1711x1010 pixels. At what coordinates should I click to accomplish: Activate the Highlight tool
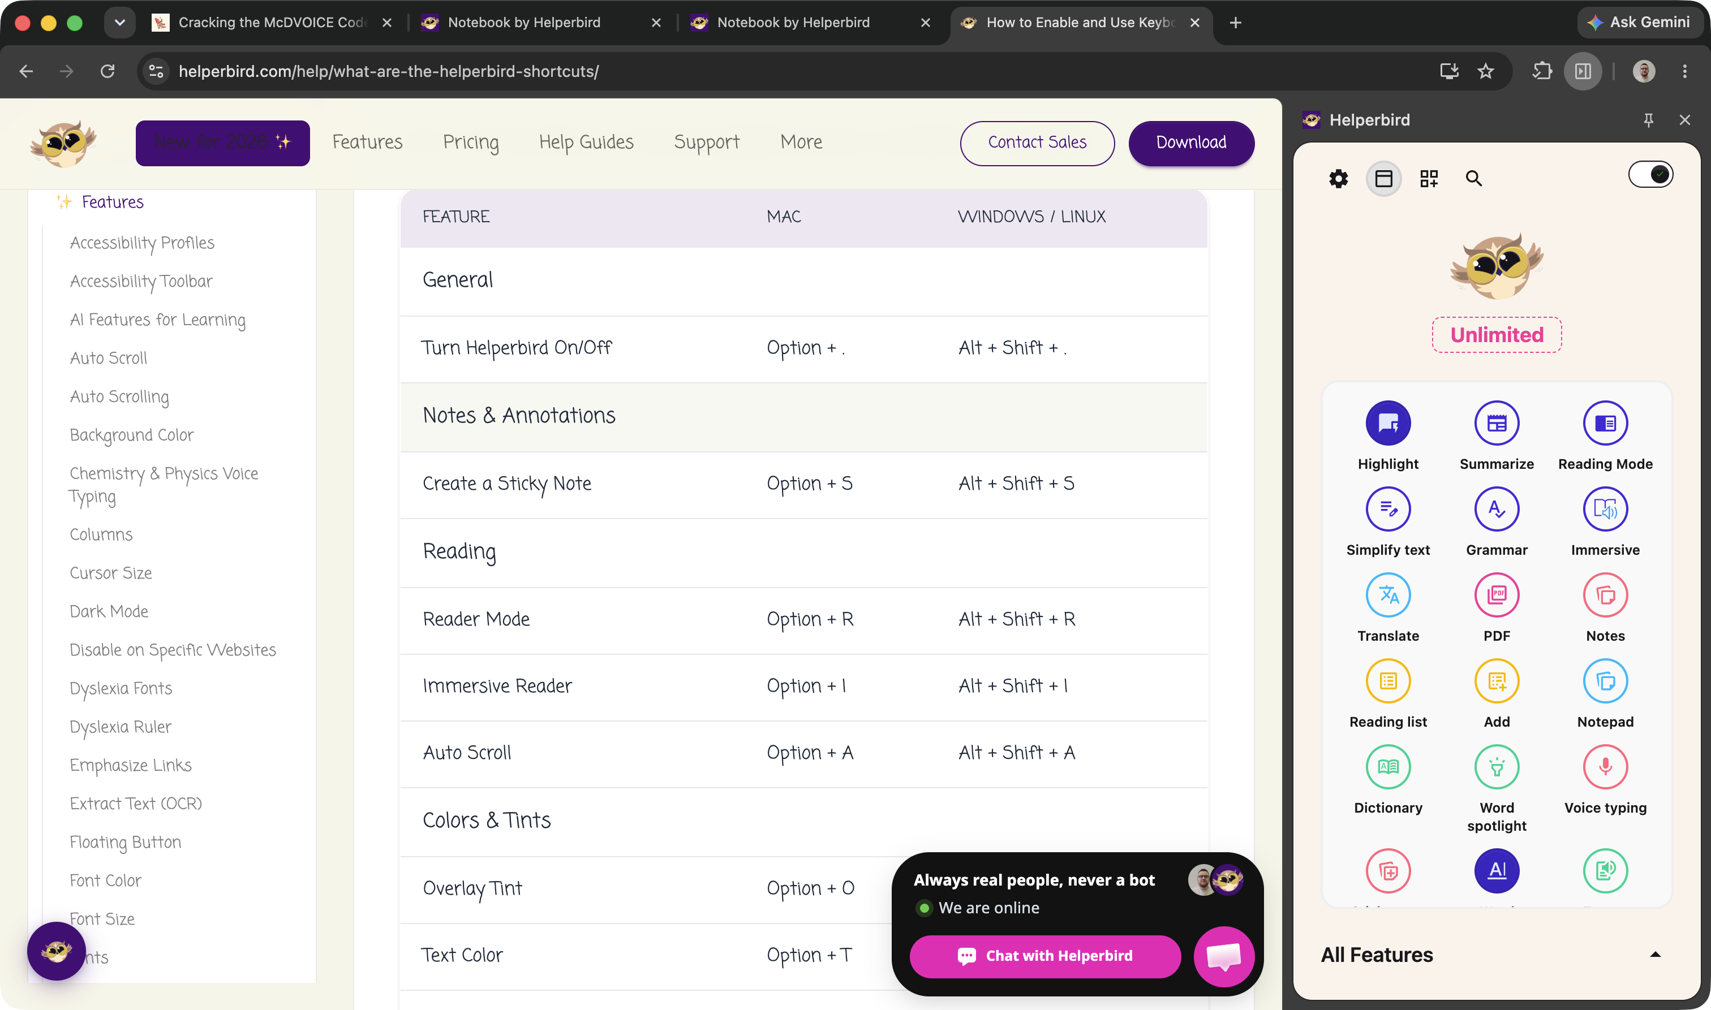(x=1387, y=422)
